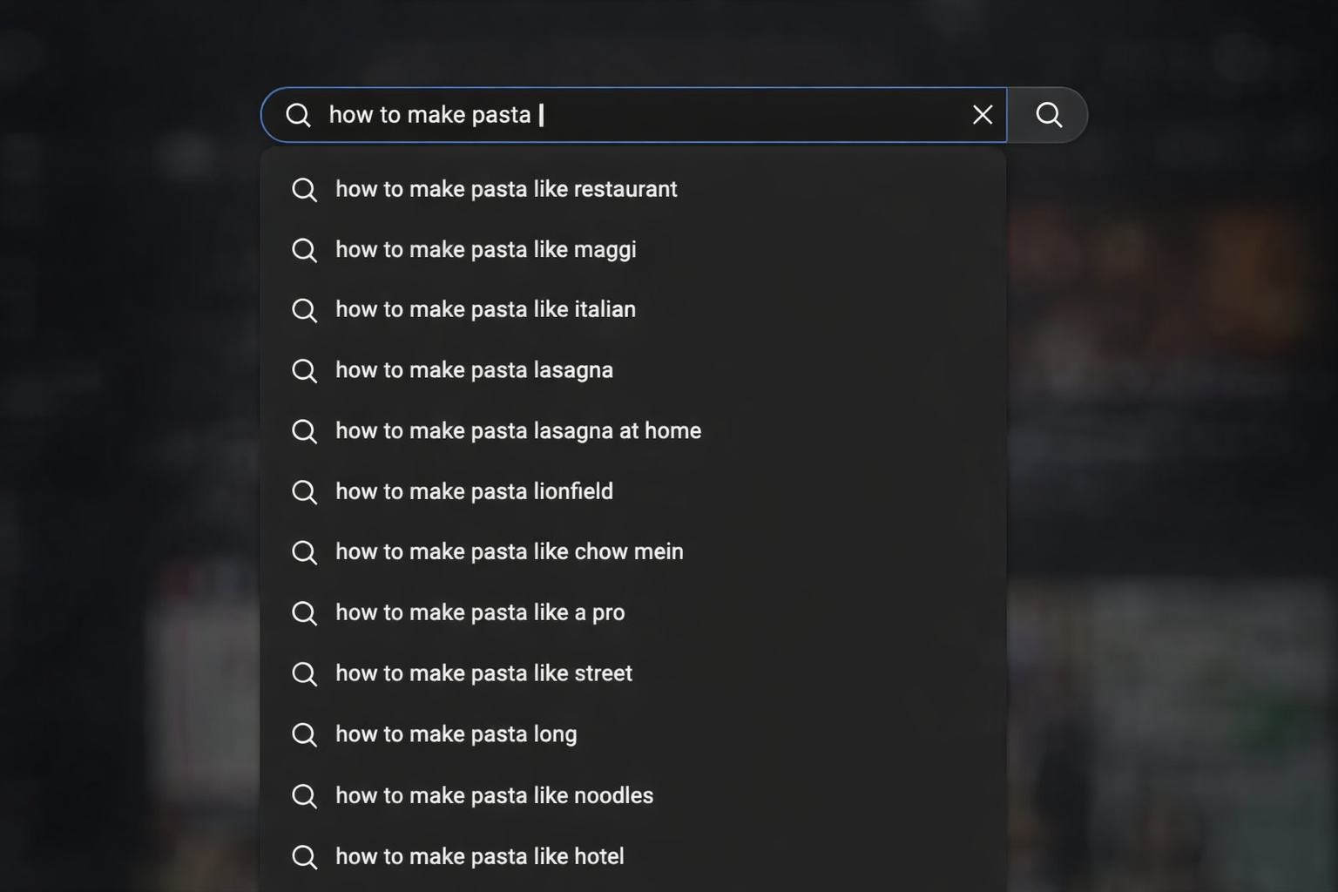Select suggestion 'how to make pasta lasagna at home'
Viewport: 1338px width, 892px height.
[x=518, y=430]
